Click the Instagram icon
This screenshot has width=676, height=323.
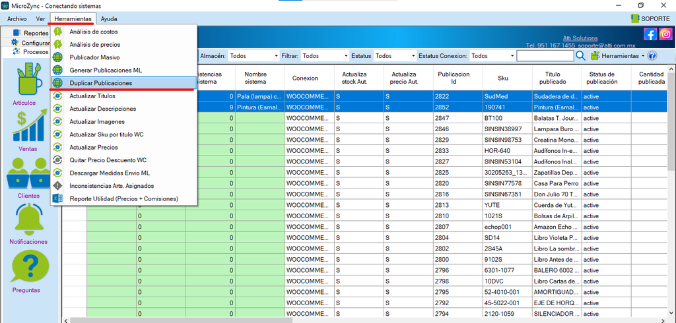(665, 34)
